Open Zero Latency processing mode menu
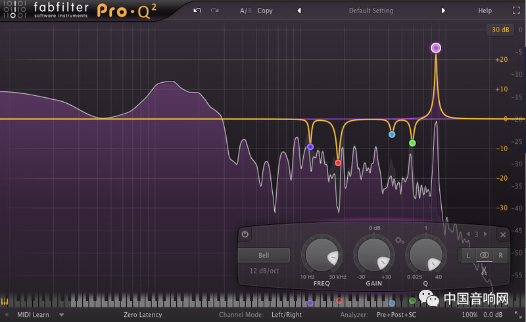This screenshot has height=322, width=526. click(x=143, y=315)
